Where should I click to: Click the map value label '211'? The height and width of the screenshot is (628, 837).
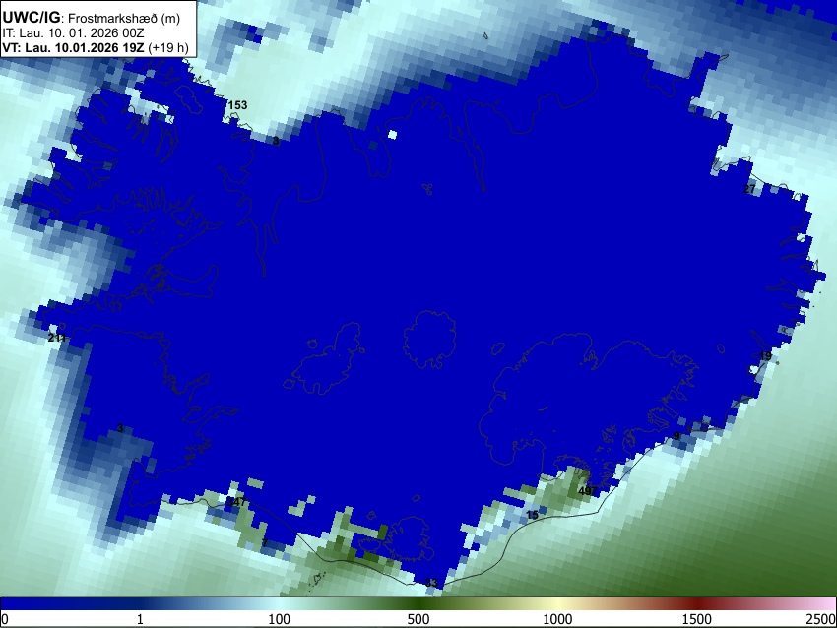coord(56,338)
